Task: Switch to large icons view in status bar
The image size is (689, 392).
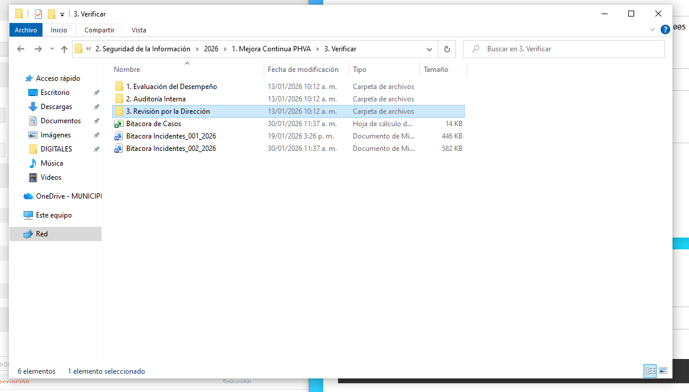Action: pyautogui.click(x=663, y=371)
